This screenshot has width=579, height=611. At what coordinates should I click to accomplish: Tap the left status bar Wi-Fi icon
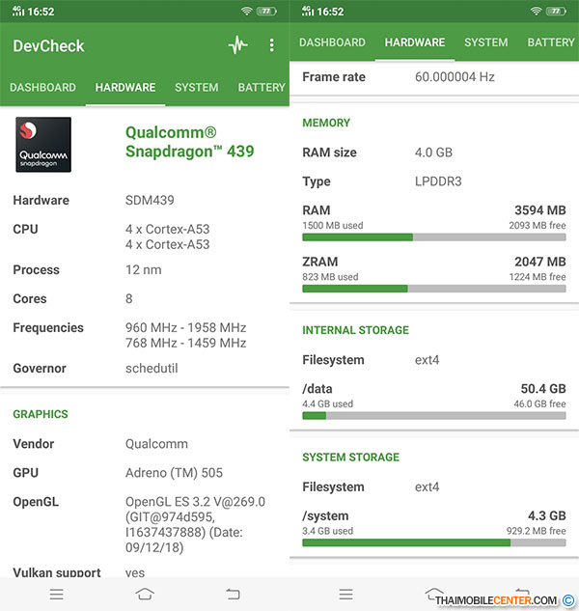(247, 11)
